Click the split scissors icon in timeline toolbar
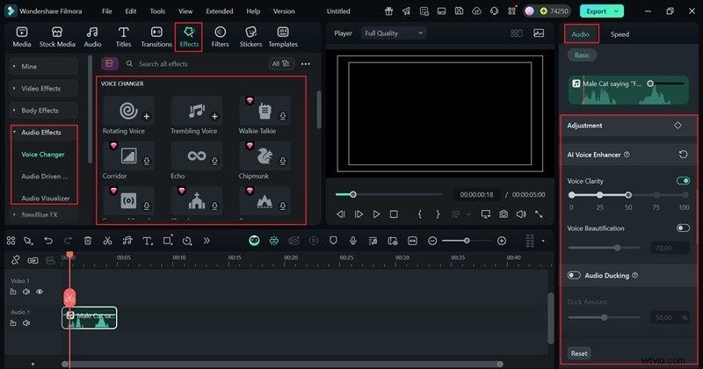This screenshot has width=703, height=369. click(x=107, y=241)
